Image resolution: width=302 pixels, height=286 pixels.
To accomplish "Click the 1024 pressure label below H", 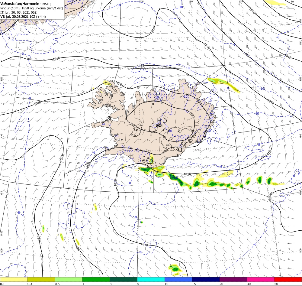I will (159, 125).
